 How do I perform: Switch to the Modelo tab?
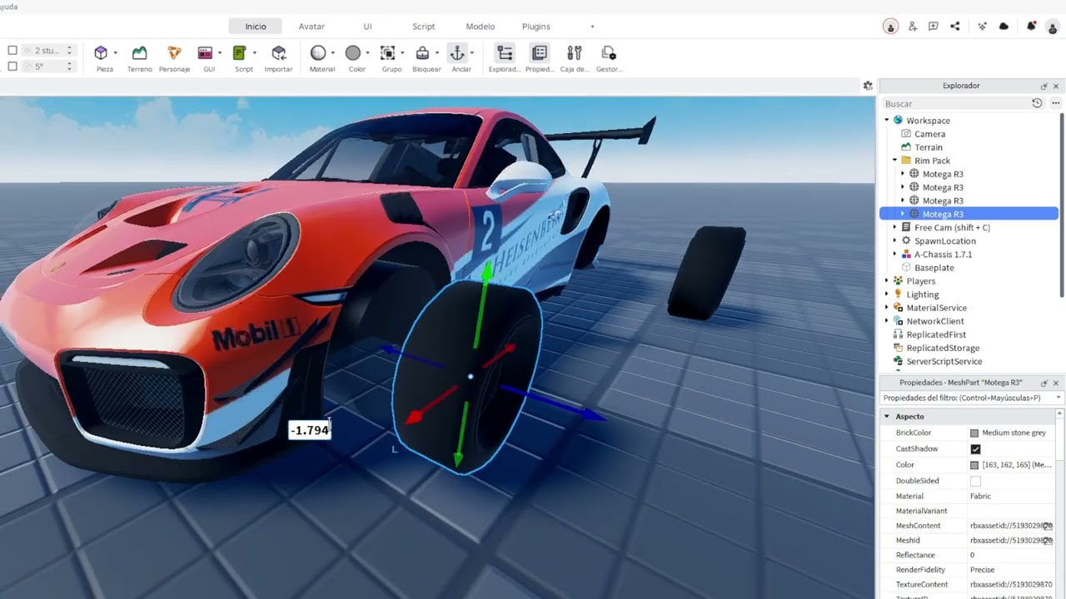pos(480,27)
